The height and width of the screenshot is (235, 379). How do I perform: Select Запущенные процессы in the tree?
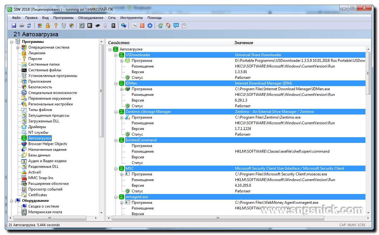coord(49,115)
